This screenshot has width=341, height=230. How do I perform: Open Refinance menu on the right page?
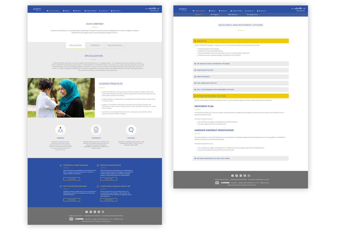(223, 11)
